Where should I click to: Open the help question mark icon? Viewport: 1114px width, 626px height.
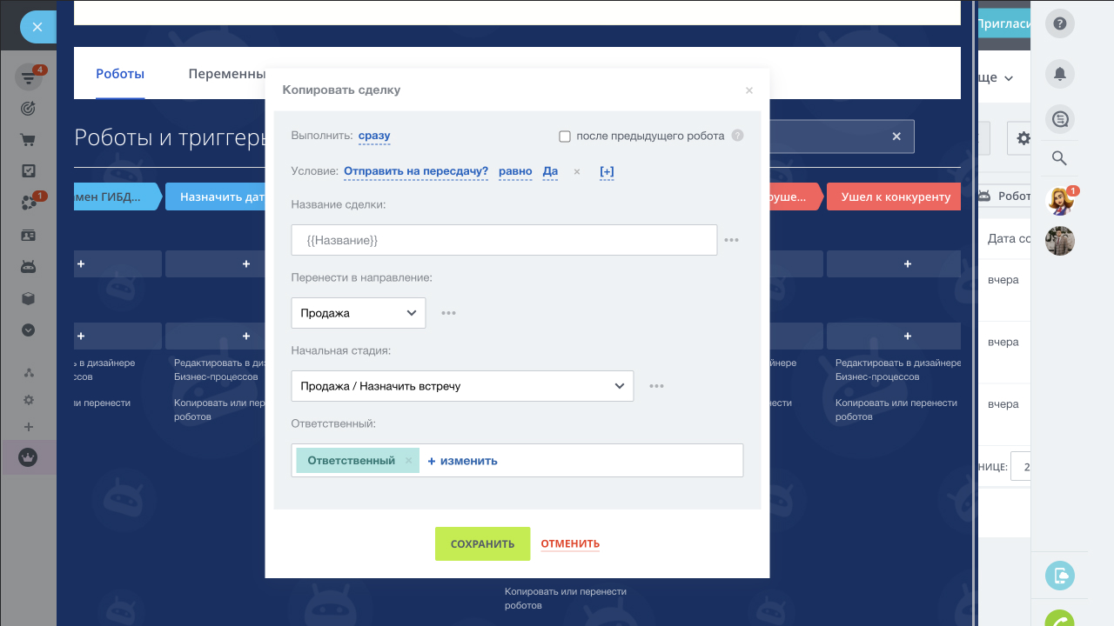point(1059,24)
